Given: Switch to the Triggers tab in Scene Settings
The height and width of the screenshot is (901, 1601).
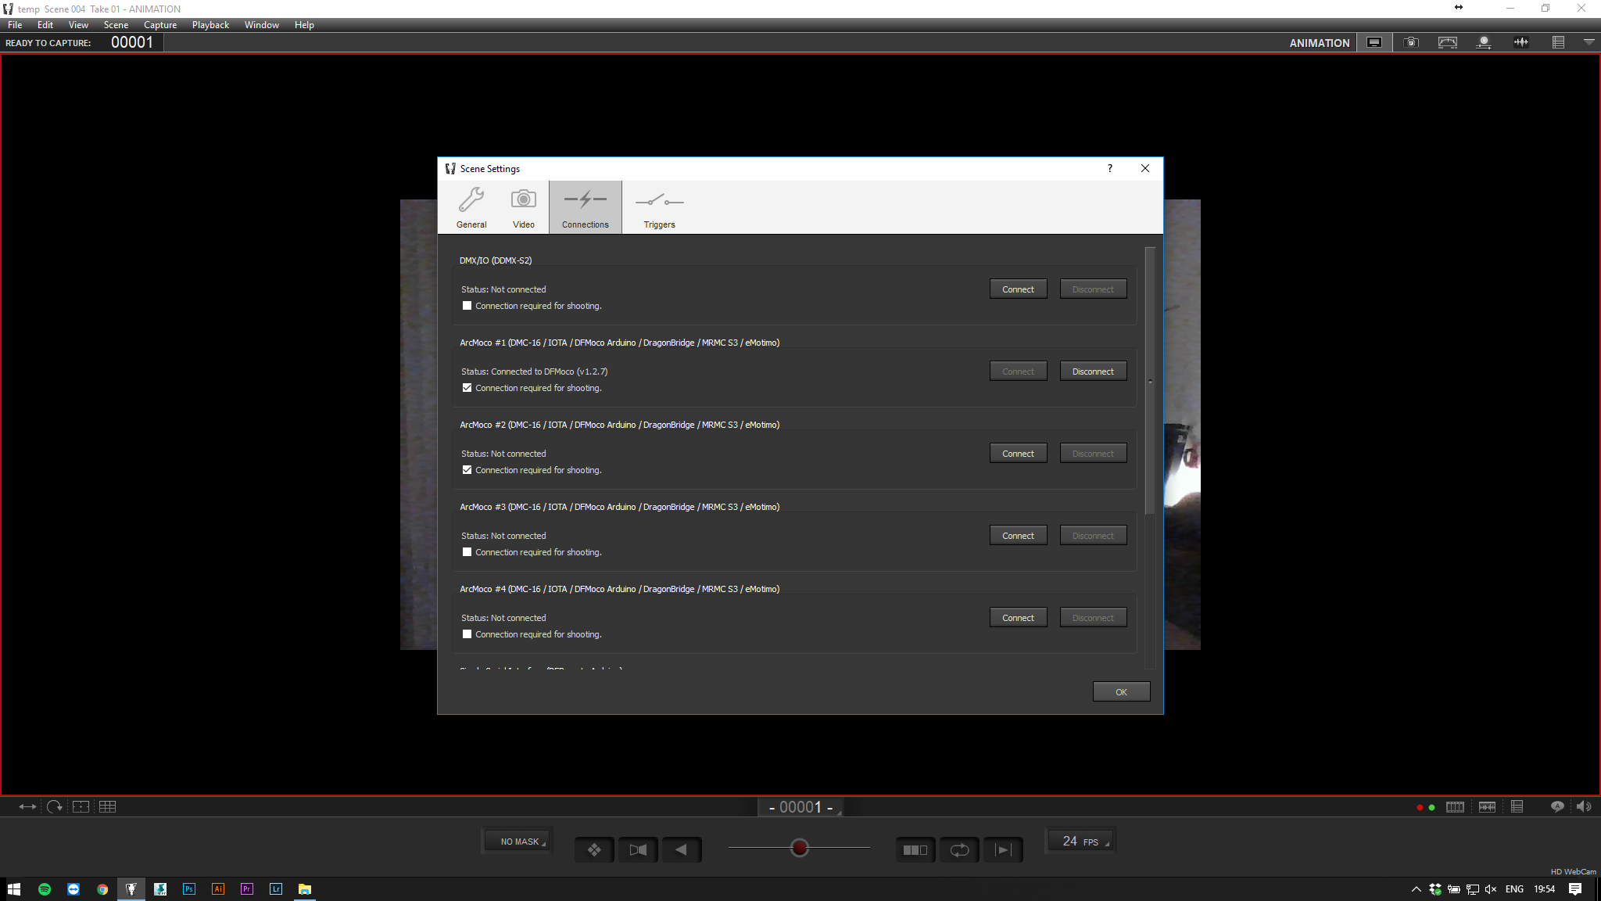Looking at the screenshot, I should click(x=659, y=206).
